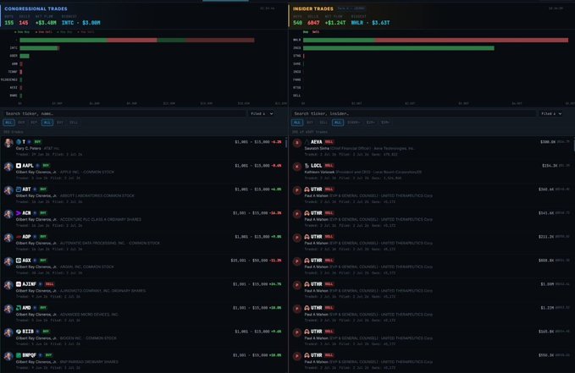Click the party badge icon next to AJINF
Screen dimensions: 575x373
[x=41, y=284]
